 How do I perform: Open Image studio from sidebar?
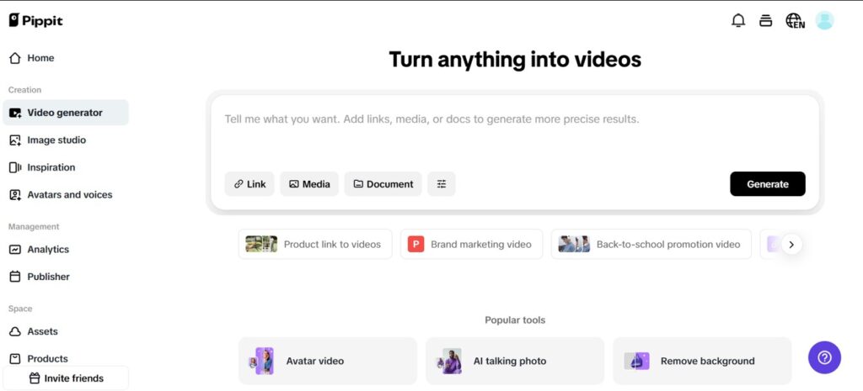click(x=56, y=140)
